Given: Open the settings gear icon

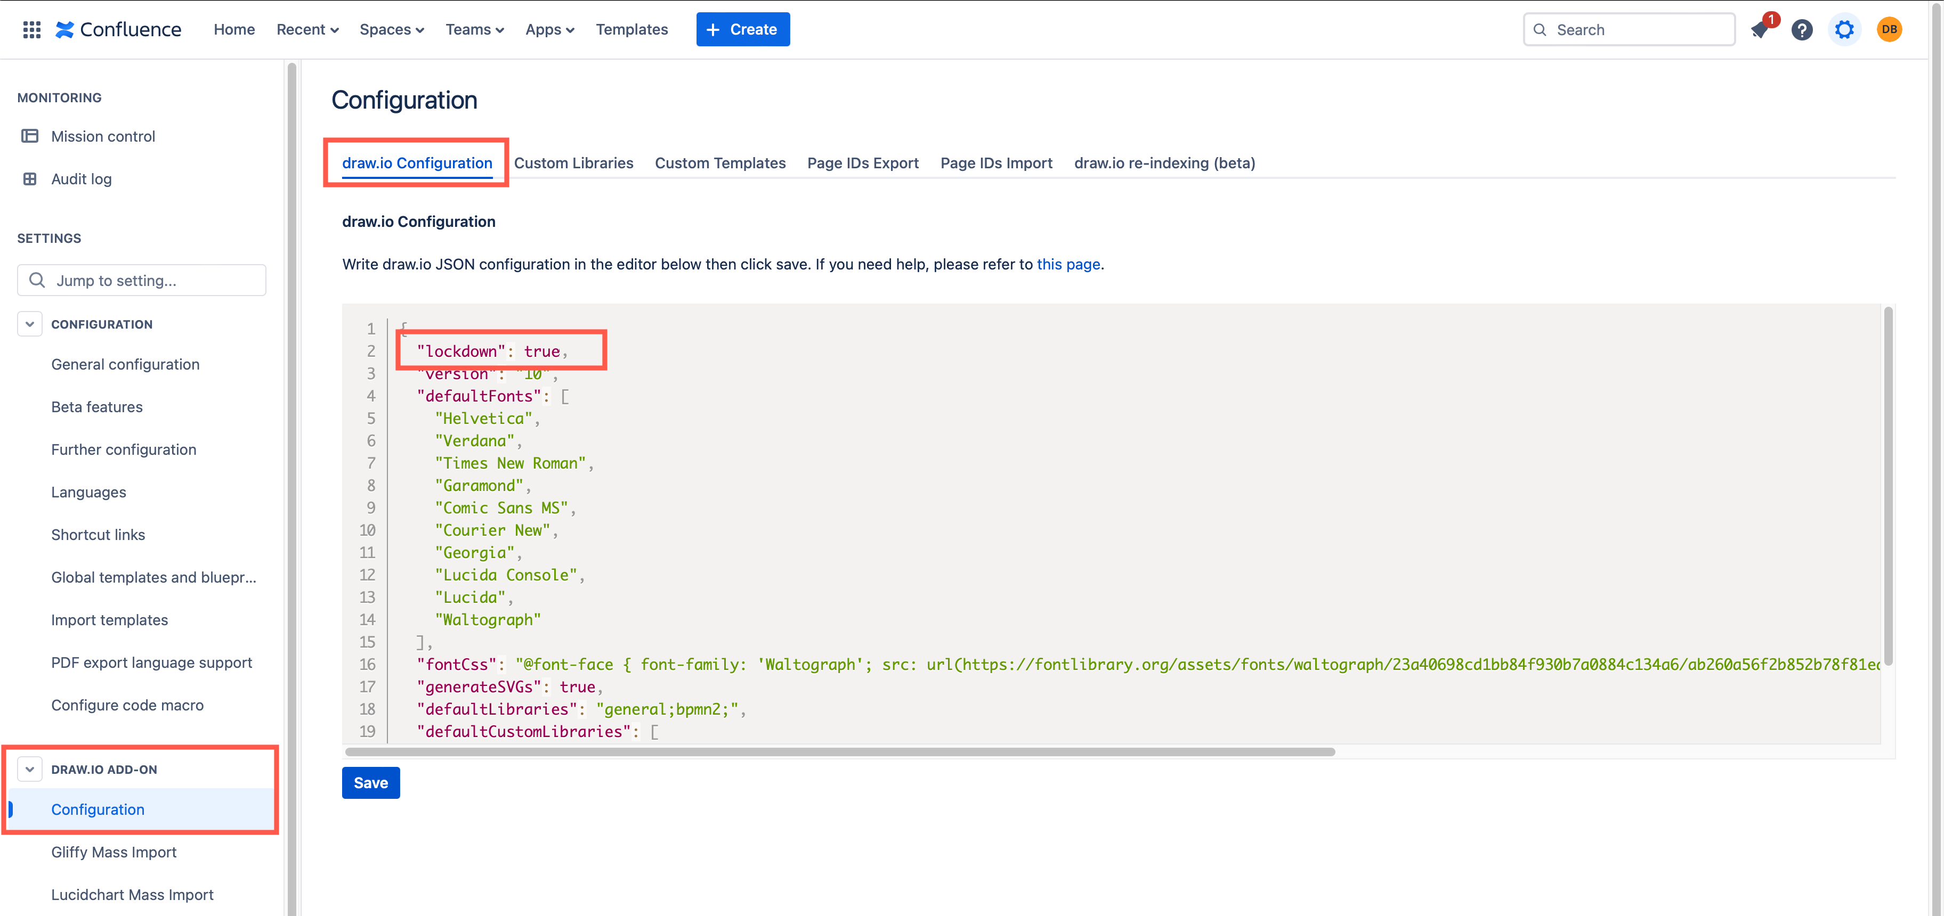Looking at the screenshot, I should point(1844,29).
